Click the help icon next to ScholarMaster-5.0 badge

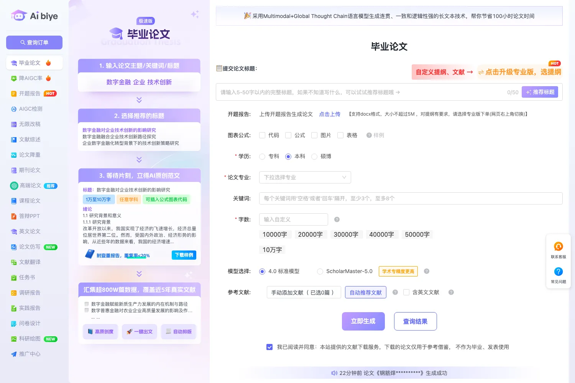(427, 271)
